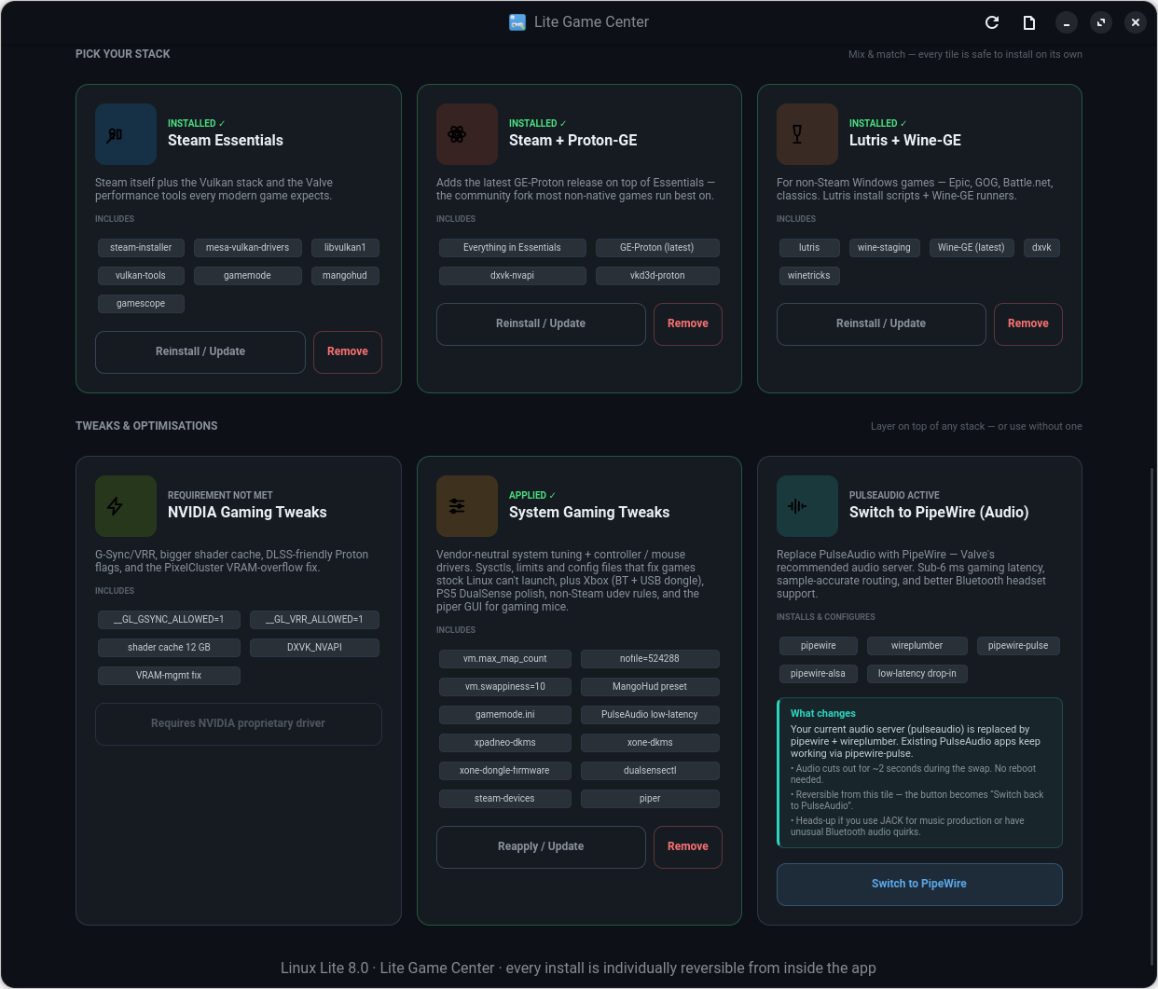Click the pipewire-pulse chip
Screen dimensions: 1158x989
[x=1018, y=646]
